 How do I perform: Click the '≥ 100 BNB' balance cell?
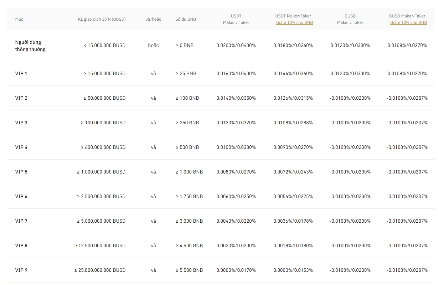coord(187,98)
